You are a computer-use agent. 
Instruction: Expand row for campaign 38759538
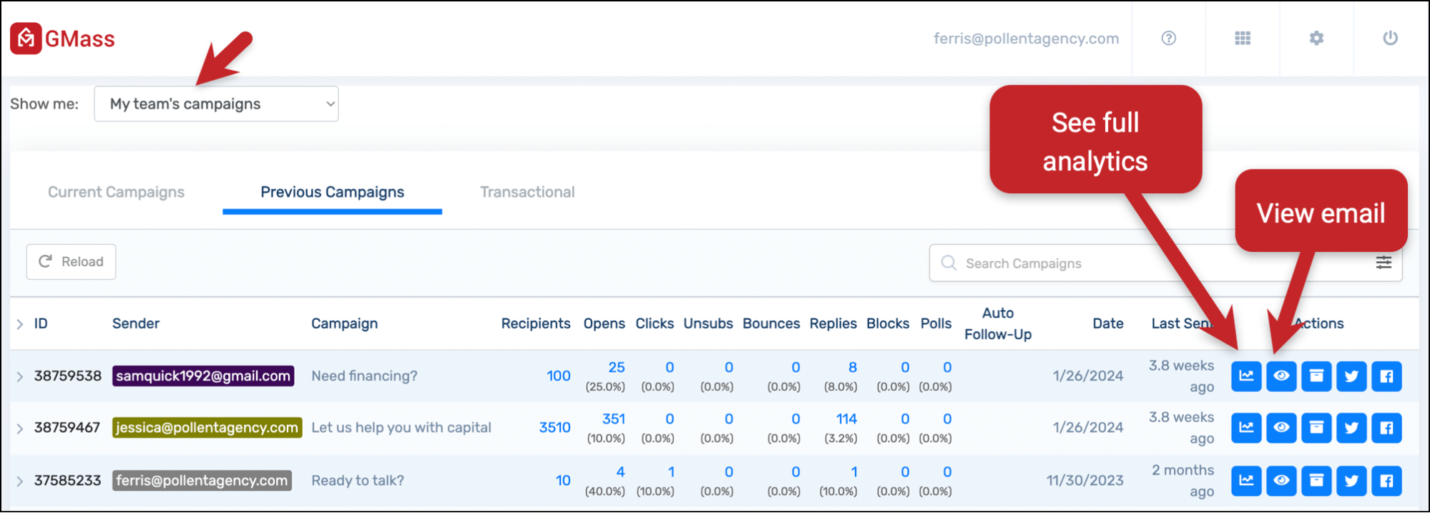point(19,376)
